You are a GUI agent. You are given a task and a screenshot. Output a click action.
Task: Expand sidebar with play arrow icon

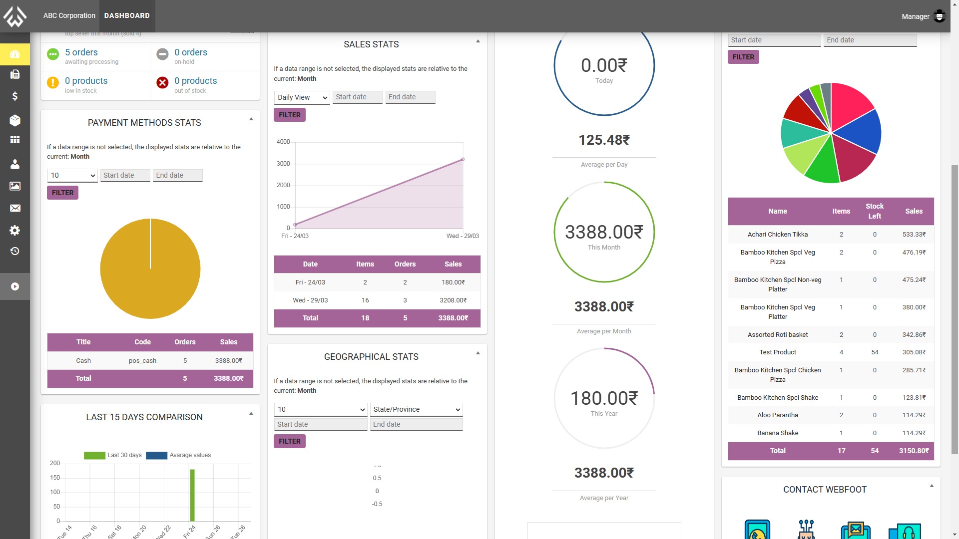15,286
